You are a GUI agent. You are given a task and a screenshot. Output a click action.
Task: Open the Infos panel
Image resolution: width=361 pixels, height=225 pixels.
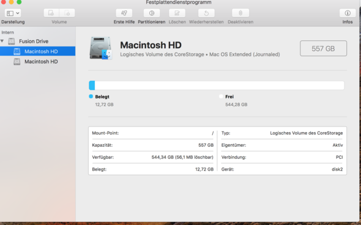[x=348, y=13]
